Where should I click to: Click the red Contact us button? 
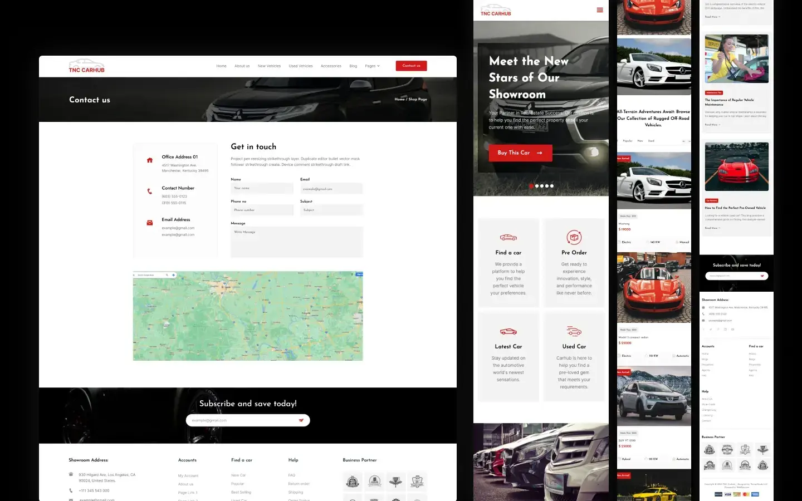(411, 66)
